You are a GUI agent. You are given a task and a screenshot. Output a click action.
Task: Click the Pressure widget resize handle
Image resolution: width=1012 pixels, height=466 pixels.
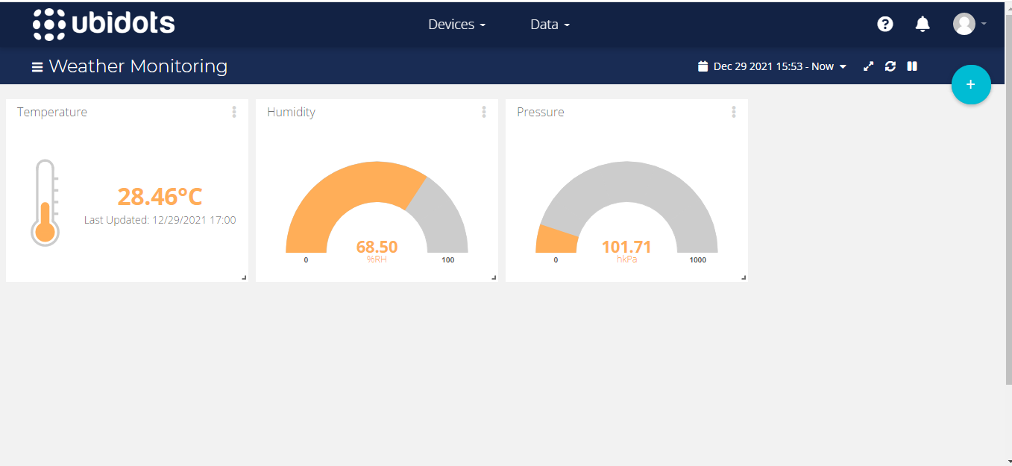(744, 277)
